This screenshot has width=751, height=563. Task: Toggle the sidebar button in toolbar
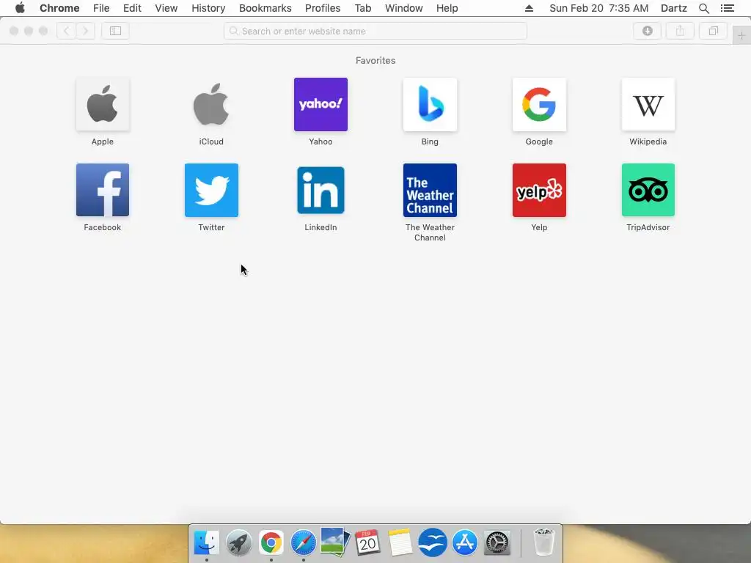pos(115,31)
